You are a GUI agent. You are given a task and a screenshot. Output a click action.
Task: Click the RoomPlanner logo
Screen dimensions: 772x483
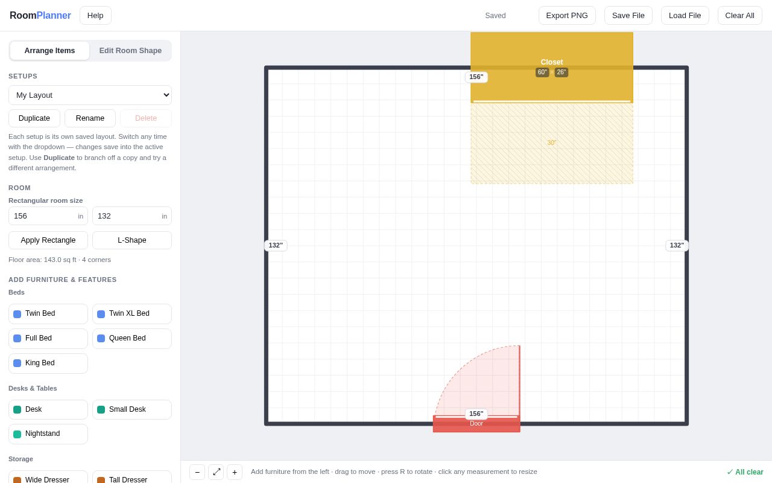point(40,16)
